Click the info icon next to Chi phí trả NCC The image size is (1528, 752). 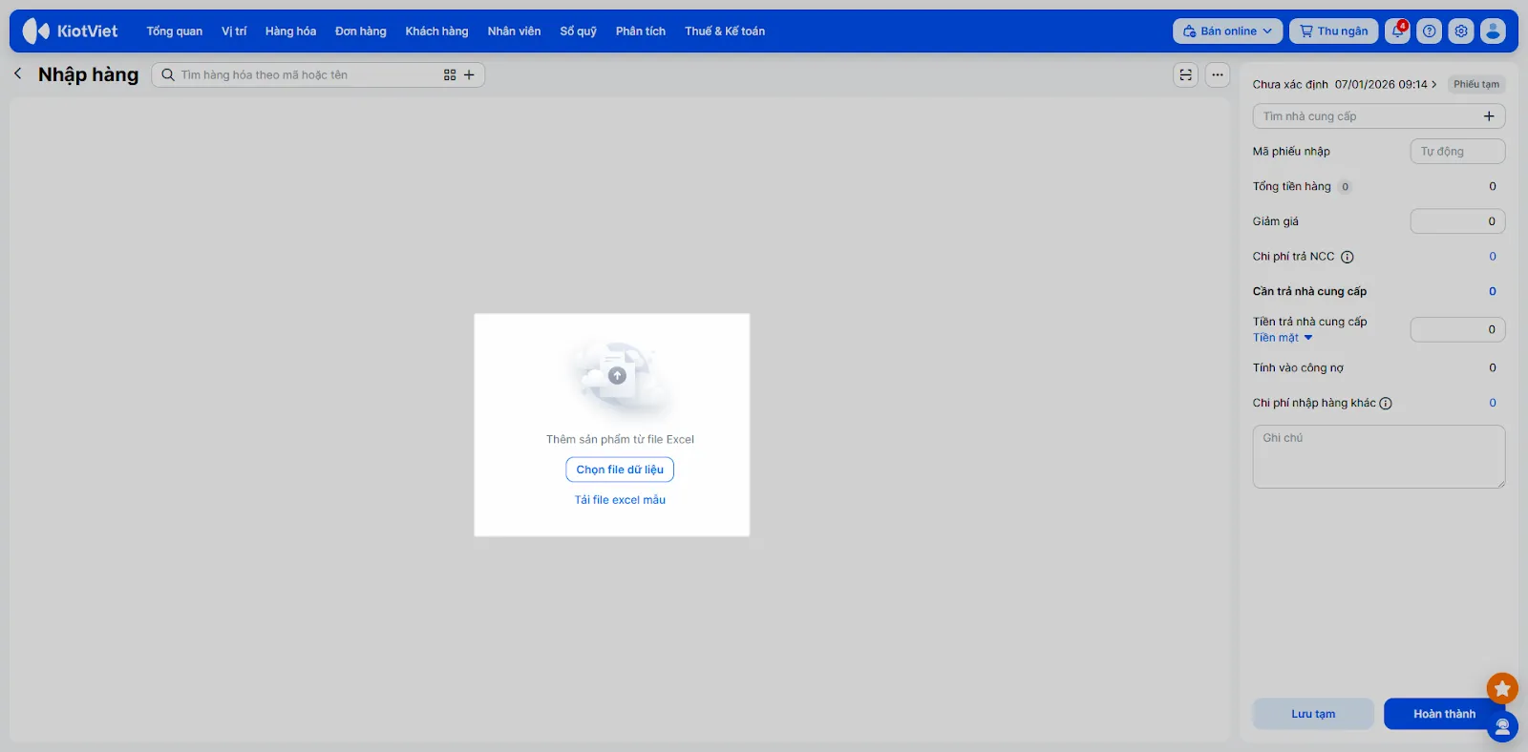point(1347,257)
